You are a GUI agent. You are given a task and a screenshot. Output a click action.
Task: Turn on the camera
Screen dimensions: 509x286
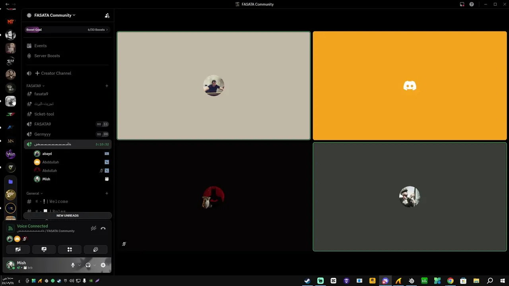click(18, 249)
